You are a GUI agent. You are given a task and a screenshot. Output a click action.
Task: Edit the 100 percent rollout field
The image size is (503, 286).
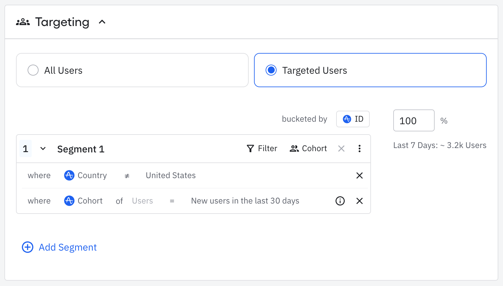click(x=413, y=120)
